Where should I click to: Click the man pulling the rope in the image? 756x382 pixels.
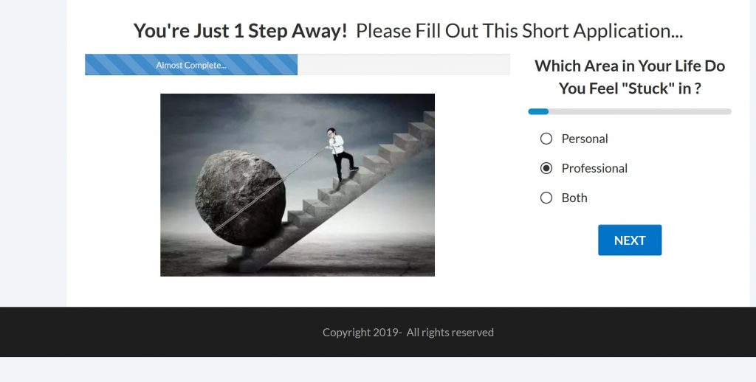pos(341,154)
